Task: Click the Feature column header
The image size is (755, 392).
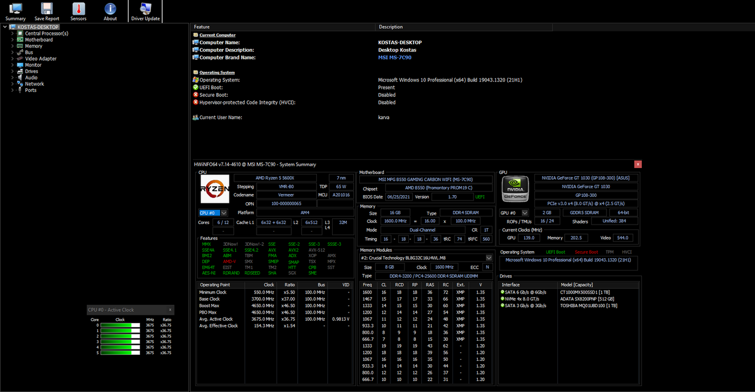Action: [x=283, y=27]
